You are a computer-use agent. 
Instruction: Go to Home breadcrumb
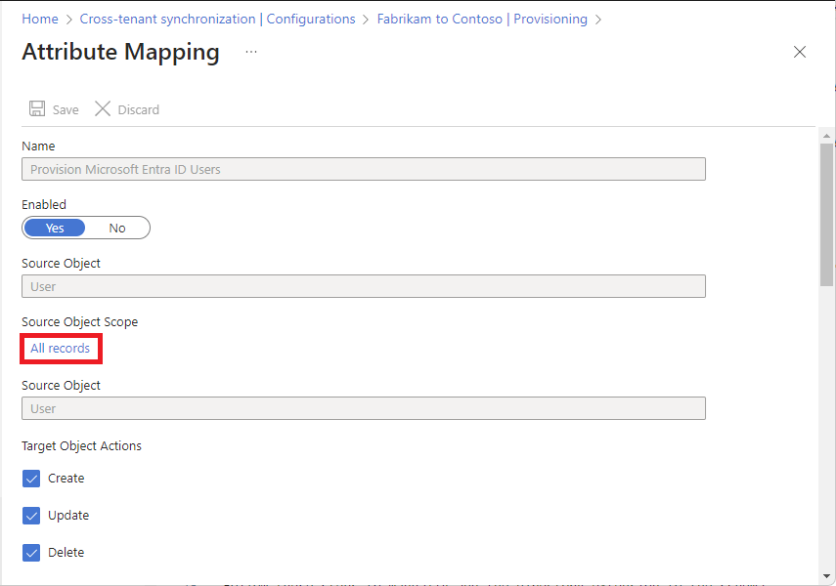click(x=40, y=19)
